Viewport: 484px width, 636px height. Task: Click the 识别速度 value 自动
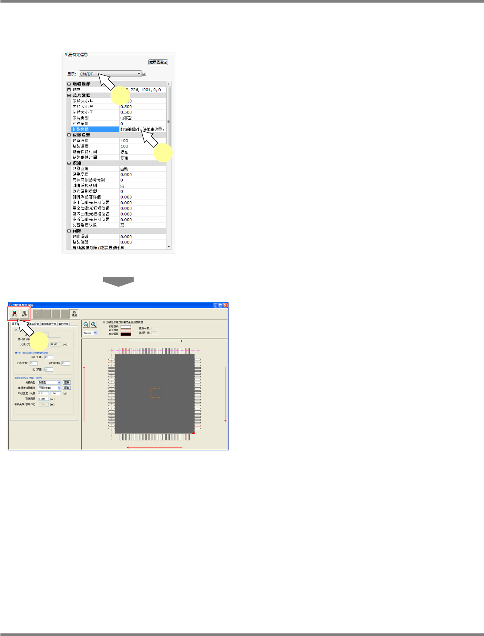point(142,169)
